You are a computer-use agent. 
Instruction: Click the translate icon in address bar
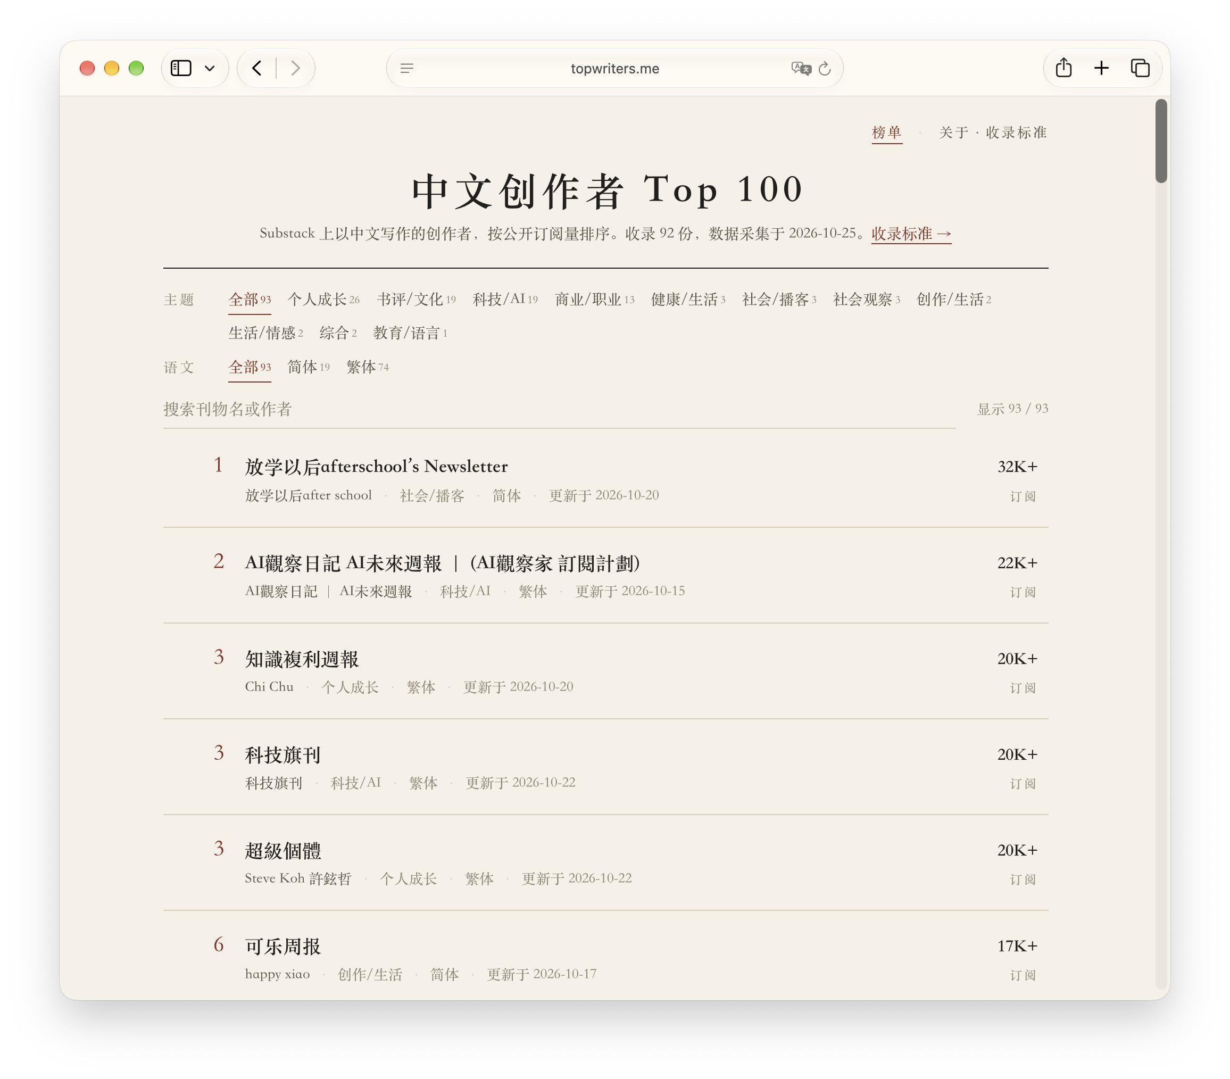(801, 68)
